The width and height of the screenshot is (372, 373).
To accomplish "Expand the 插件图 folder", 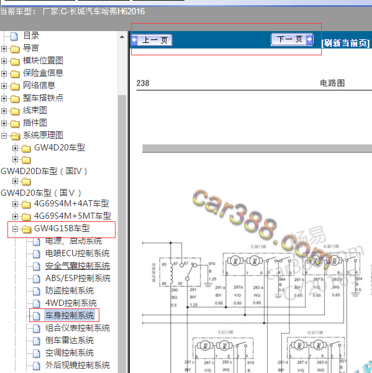I will 4,123.
